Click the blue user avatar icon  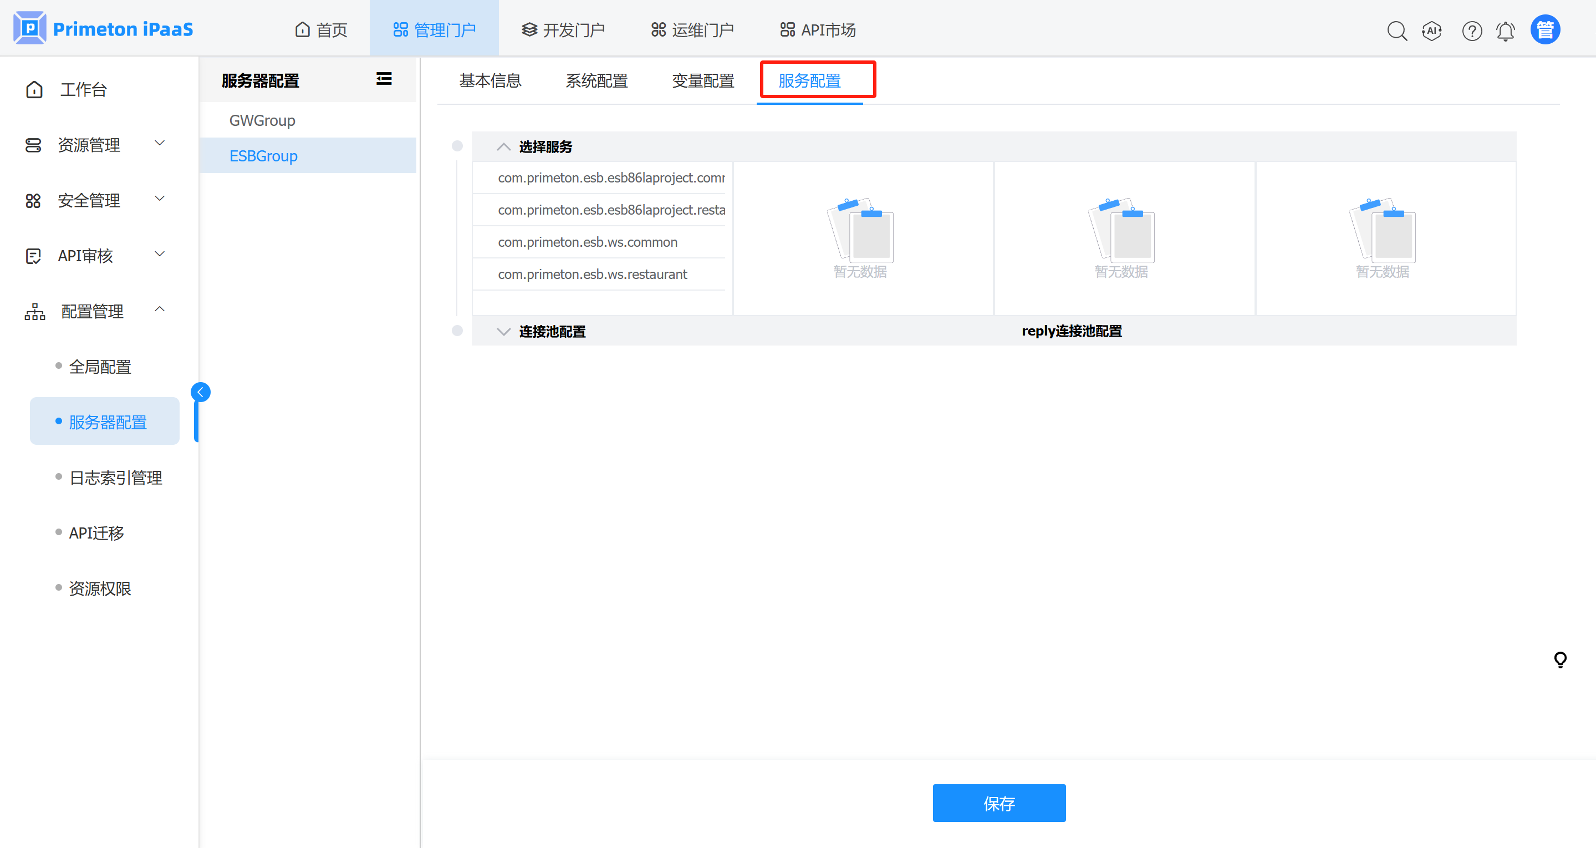click(1544, 30)
